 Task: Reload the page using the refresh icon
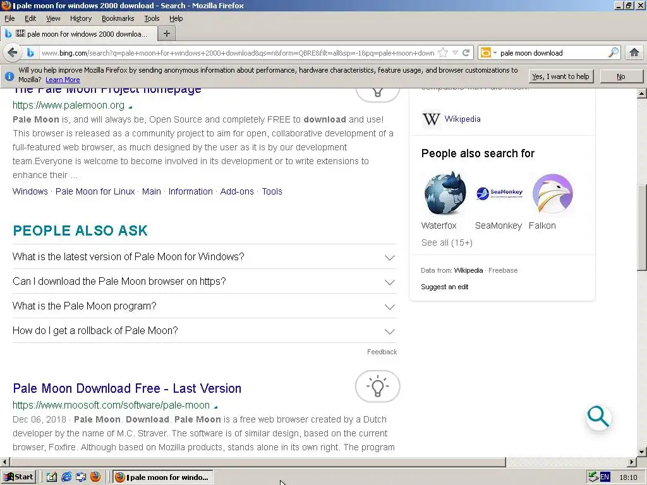pyautogui.click(x=466, y=53)
